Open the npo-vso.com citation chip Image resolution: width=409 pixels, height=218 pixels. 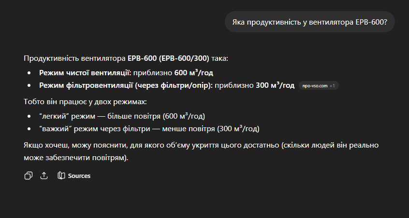point(315,85)
